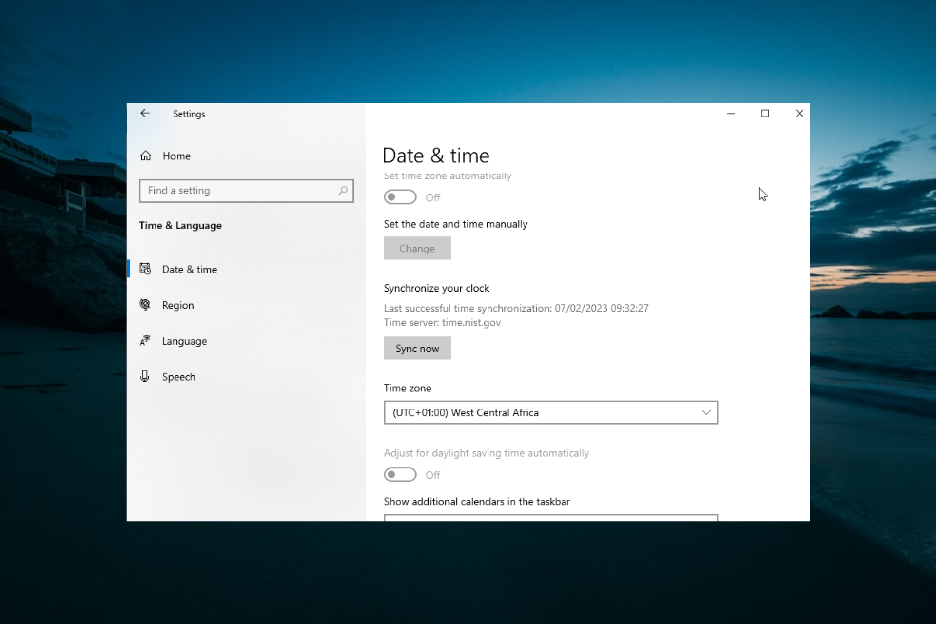
Task: Click the Change date and time button
Action: coord(416,248)
